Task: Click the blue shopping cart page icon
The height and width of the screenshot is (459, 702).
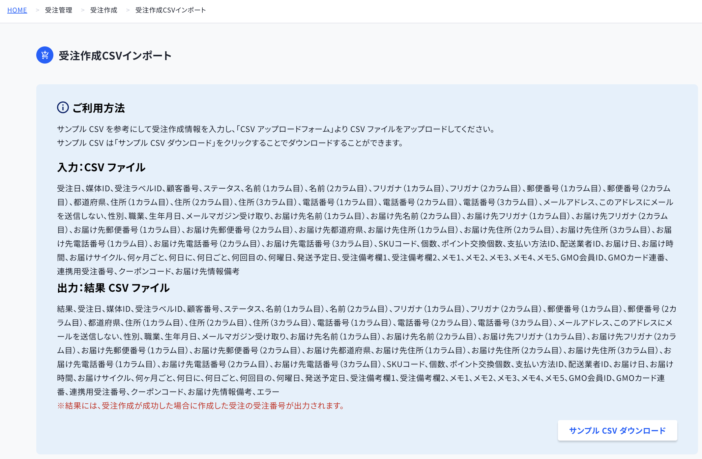Action: pos(45,55)
